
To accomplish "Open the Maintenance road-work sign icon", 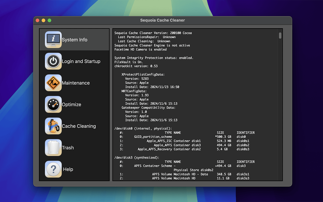I will (x=53, y=83).
